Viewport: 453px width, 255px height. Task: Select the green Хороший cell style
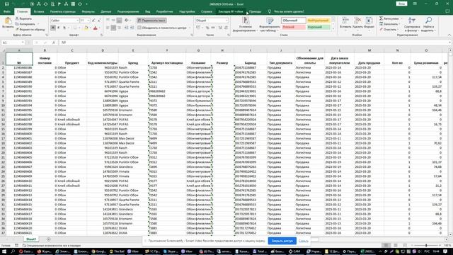[318, 27]
